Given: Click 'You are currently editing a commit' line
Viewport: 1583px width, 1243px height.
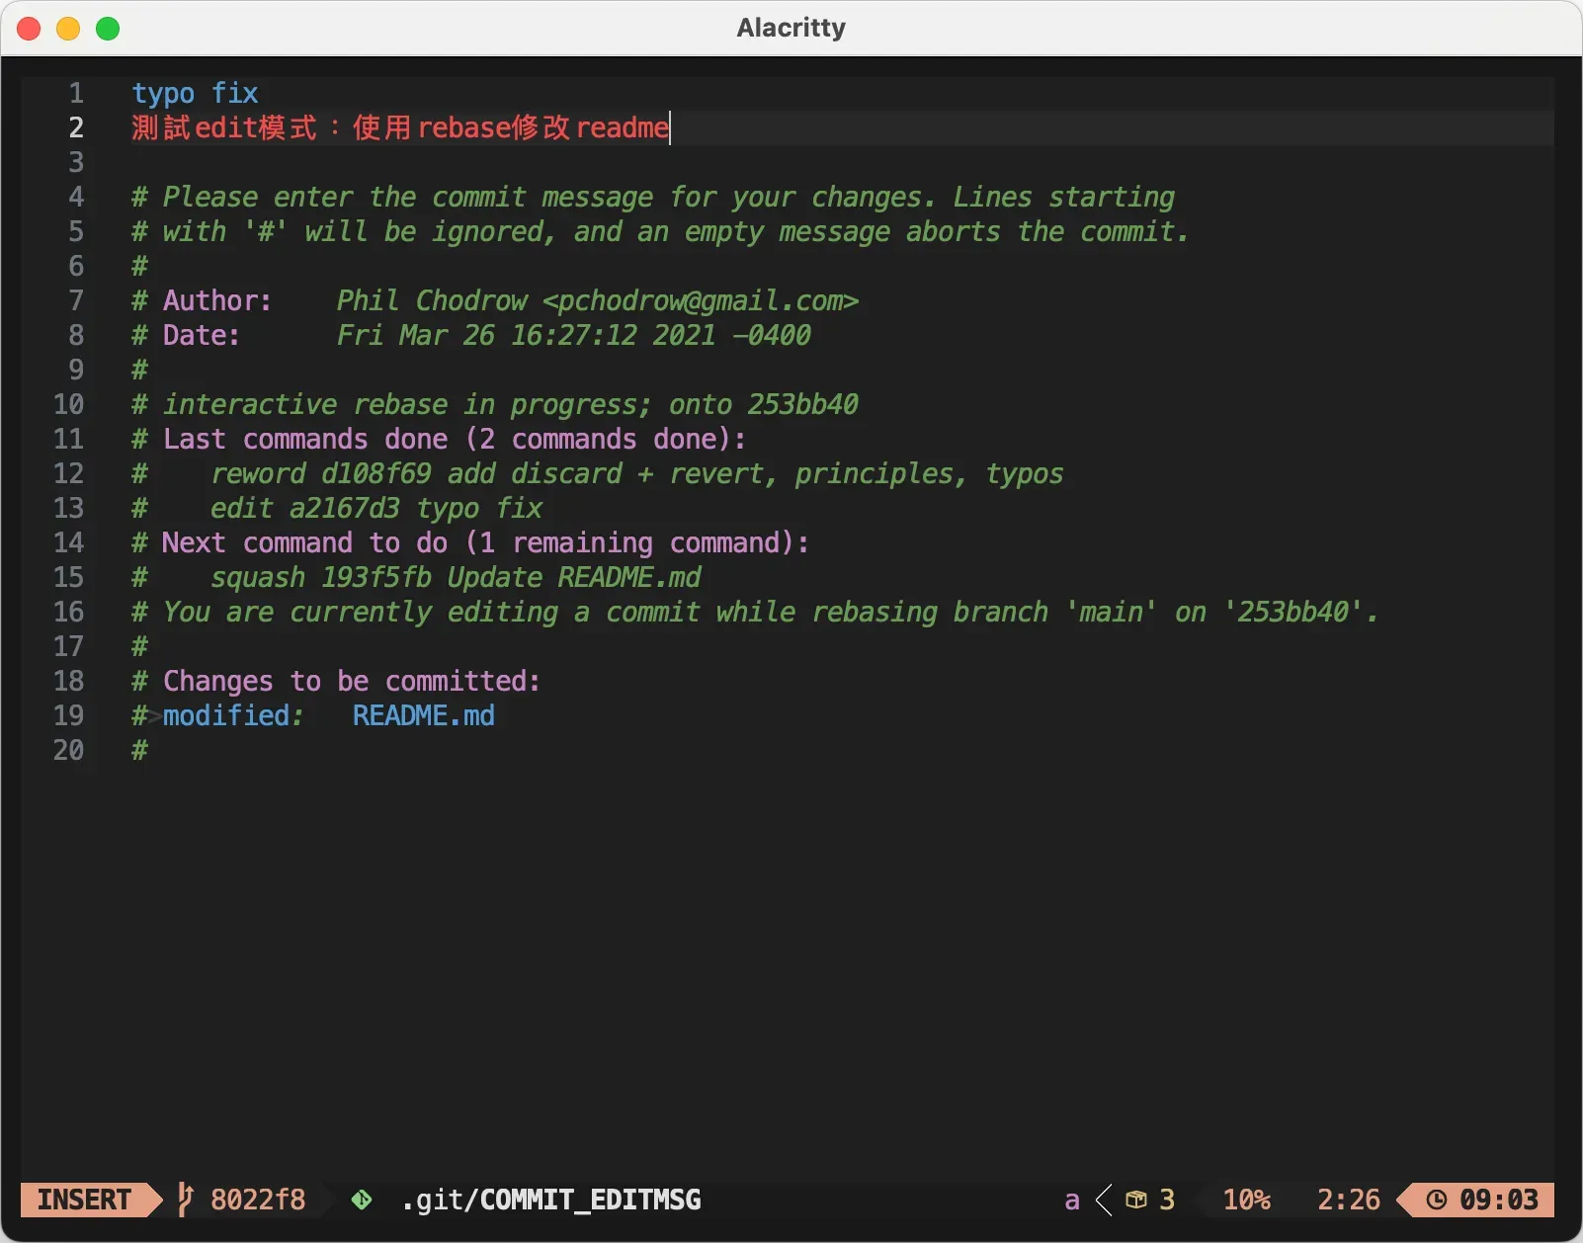Looking at the screenshot, I should click(755, 612).
